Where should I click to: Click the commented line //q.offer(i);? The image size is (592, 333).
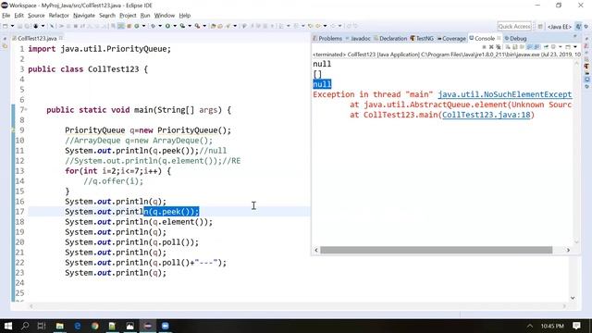[113, 181]
